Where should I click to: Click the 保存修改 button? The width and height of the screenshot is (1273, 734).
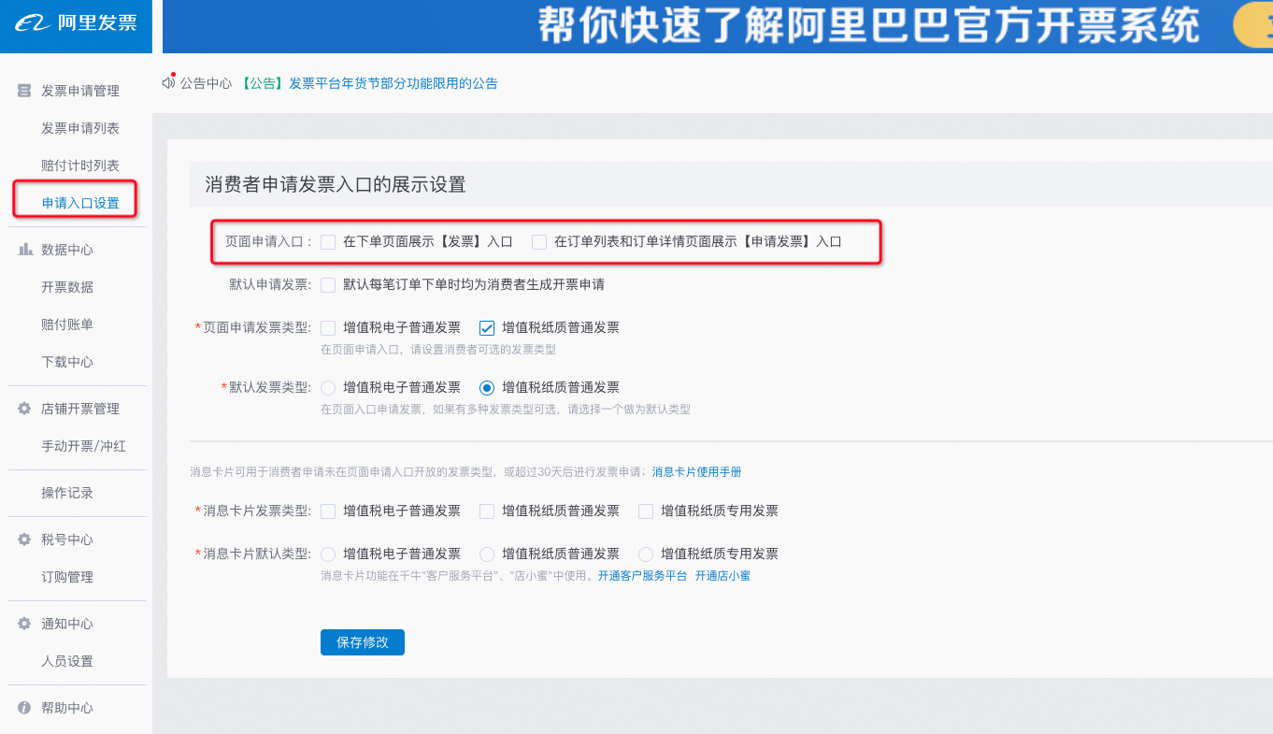pos(362,642)
